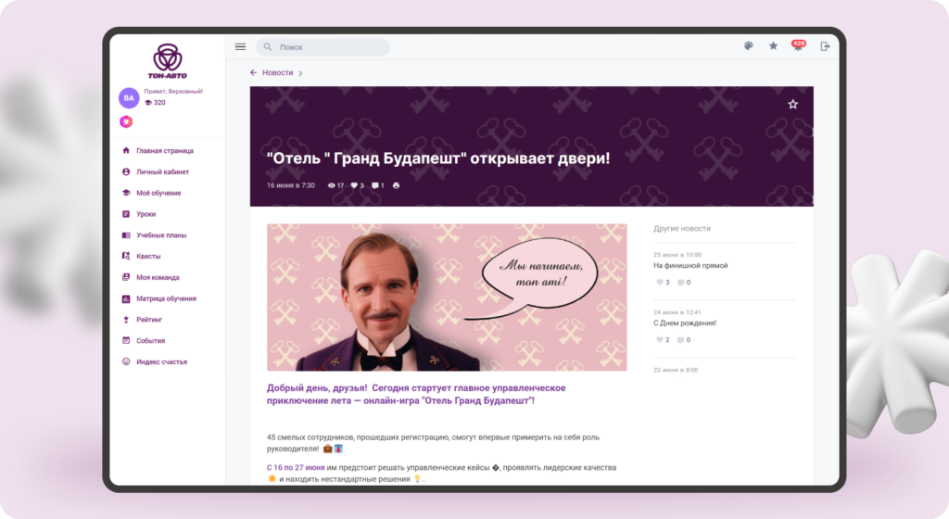The width and height of the screenshot is (949, 519).
Task: Like the article with heart icon
Action: click(354, 185)
